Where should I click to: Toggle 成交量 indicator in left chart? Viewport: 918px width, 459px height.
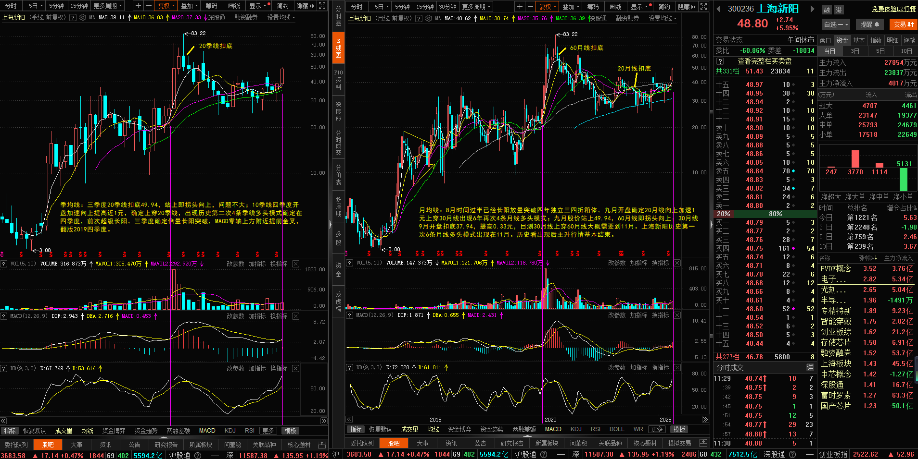click(x=64, y=431)
